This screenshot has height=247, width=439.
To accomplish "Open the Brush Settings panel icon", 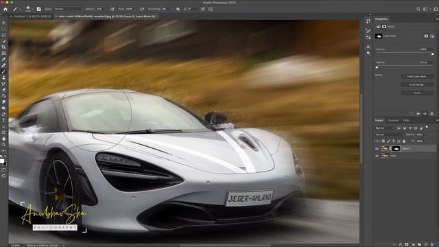I will click(39, 9).
